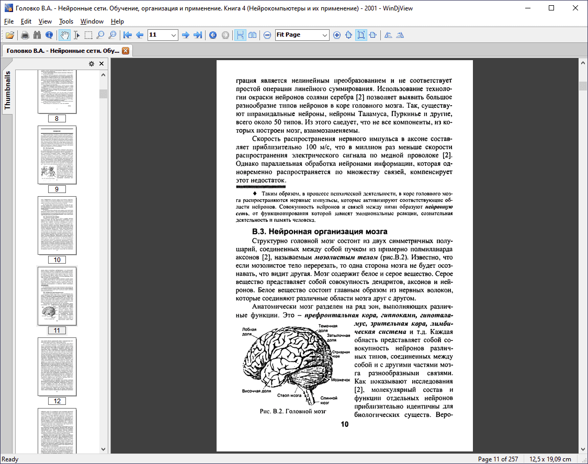Click the zoom out minus icon

pyautogui.click(x=267, y=35)
